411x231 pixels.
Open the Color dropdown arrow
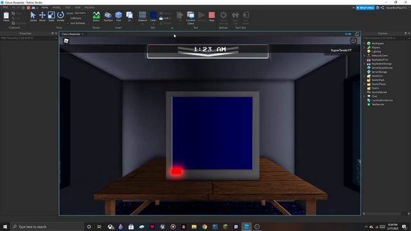coord(153,24)
